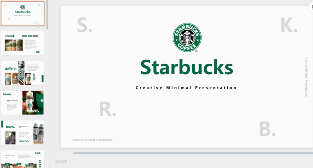
Task: Click the horizontal scrollbar below the slide
Action: (193, 153)
